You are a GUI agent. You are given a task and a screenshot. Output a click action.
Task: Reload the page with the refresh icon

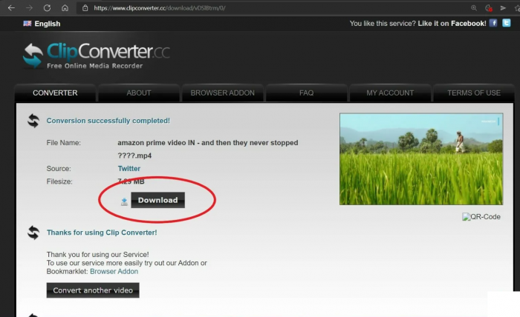47,8
